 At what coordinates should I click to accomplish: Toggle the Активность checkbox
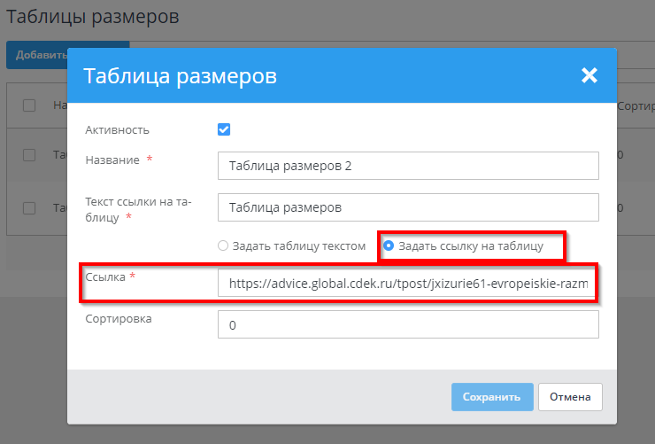224,129
